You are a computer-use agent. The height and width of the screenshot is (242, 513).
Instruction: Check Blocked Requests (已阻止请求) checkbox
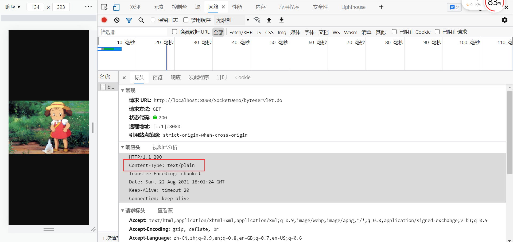pyautogui.click(x=437, y=32)
